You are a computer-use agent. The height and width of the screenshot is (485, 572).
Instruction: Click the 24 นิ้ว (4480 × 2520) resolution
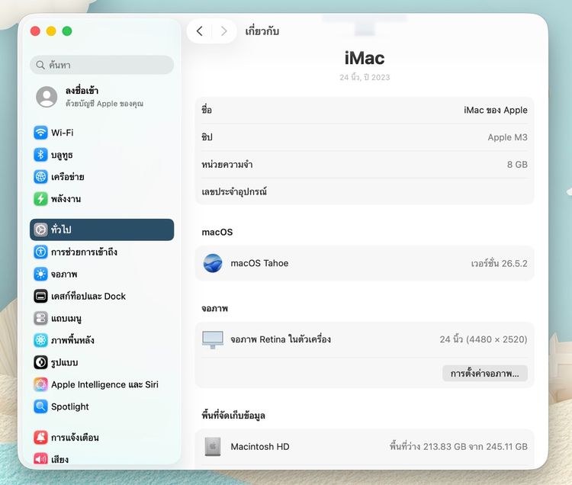click(484, 339)
